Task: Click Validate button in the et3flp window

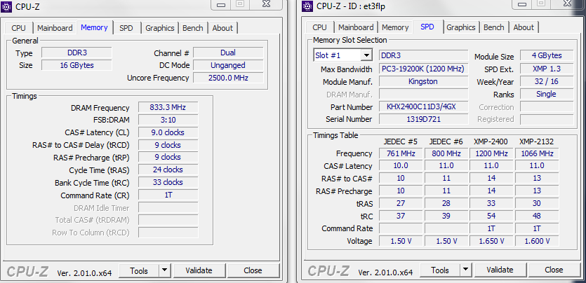Action: (x=500, y=270)
